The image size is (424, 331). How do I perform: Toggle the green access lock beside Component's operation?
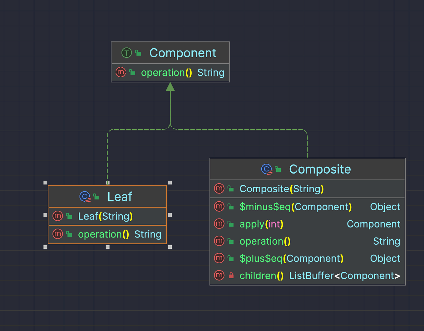click(x=131, y=72)
